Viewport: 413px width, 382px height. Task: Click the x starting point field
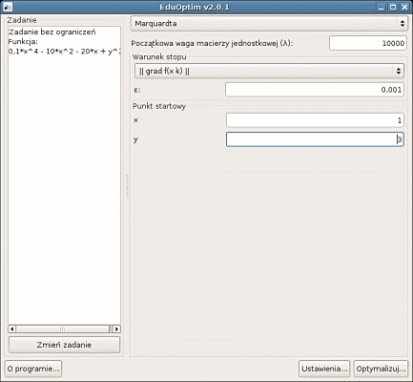[315, 120]
